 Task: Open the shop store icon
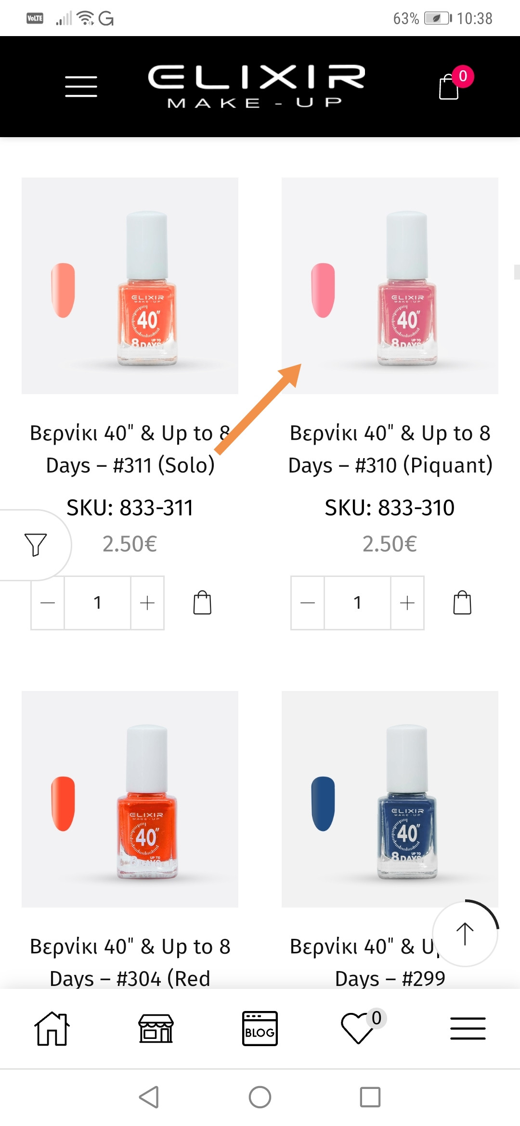click(156, 1029)
